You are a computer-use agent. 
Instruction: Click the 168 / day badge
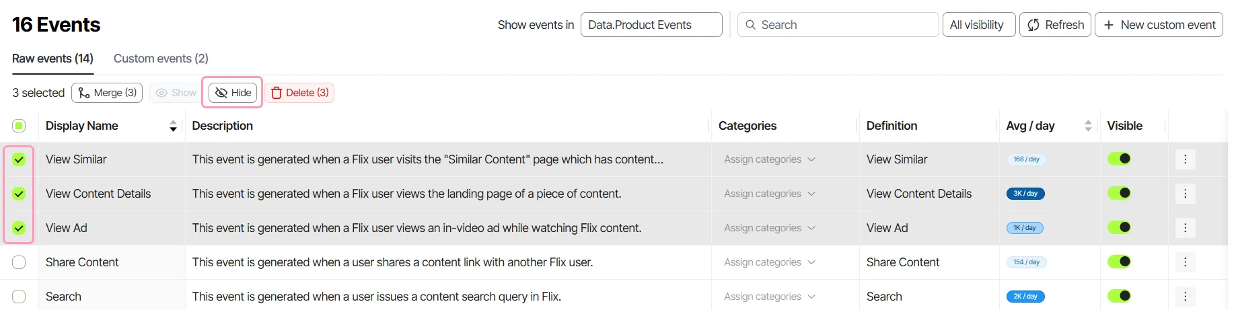click(1026, 159)
